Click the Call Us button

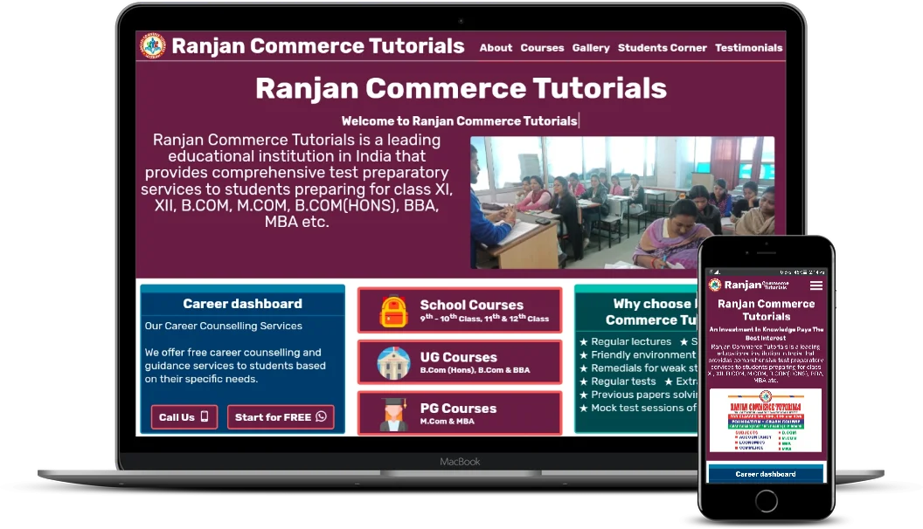coord(183,416)
